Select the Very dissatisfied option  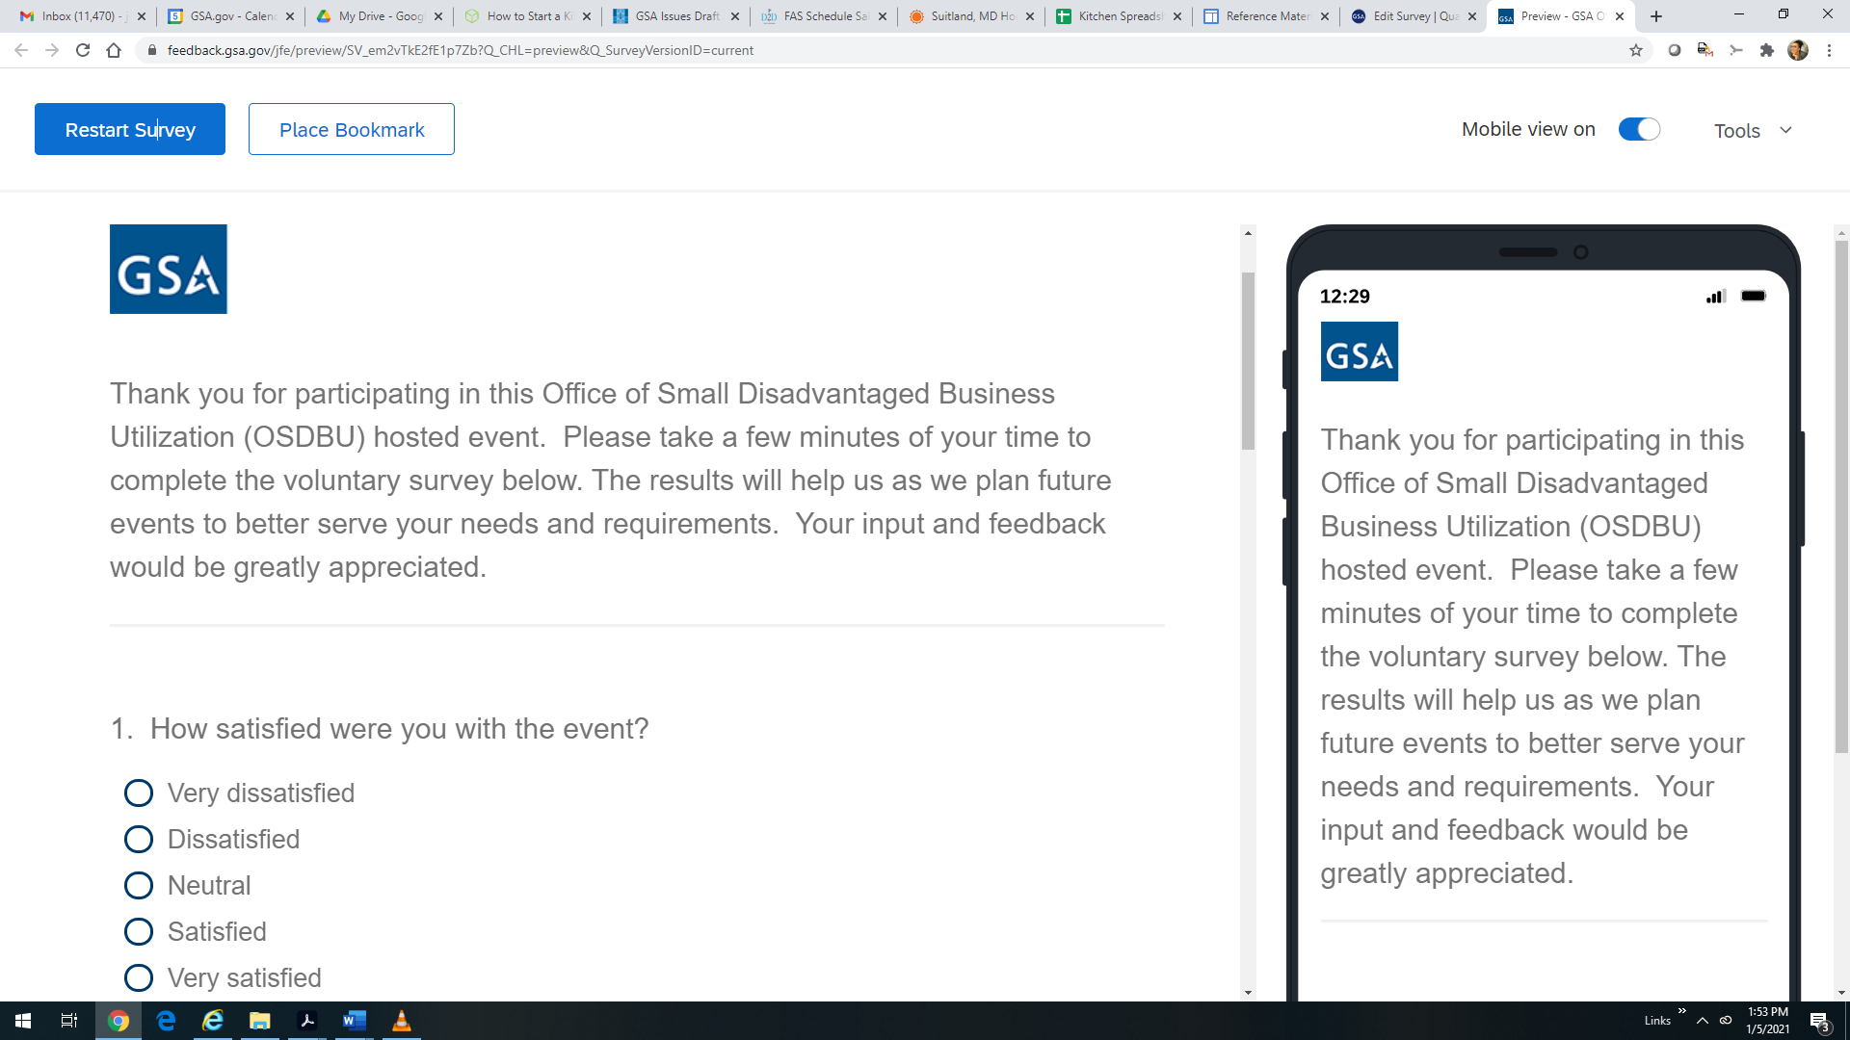[x=139, y=793]
